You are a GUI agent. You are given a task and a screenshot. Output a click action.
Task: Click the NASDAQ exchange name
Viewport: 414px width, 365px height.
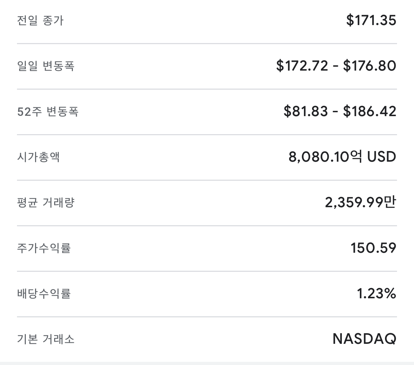pos(364,339)
